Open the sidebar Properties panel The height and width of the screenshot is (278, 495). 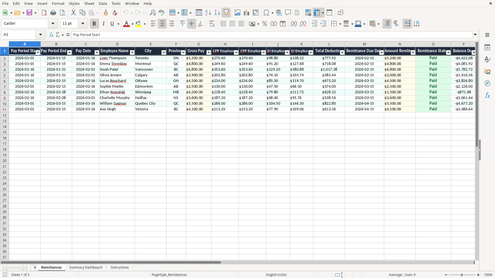coord(487,47)
